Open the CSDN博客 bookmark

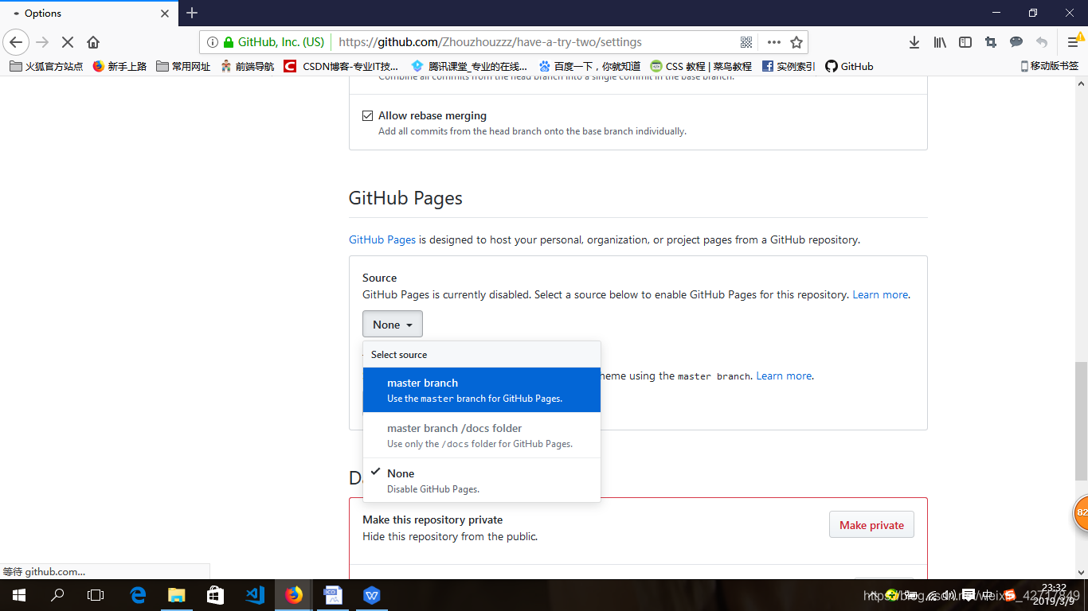(x=341, y=66)
